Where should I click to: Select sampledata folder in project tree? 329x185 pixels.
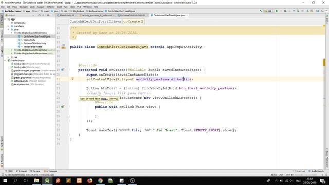point(20,23)
